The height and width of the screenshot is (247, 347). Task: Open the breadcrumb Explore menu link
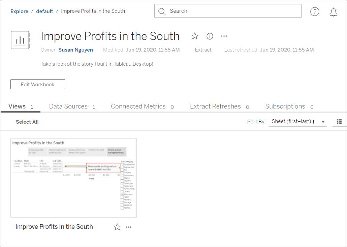tap(19, 11)
